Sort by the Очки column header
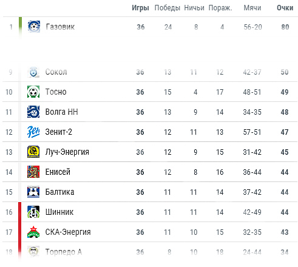The width and height of the screenshot is (298, 267). click(285, 8)
